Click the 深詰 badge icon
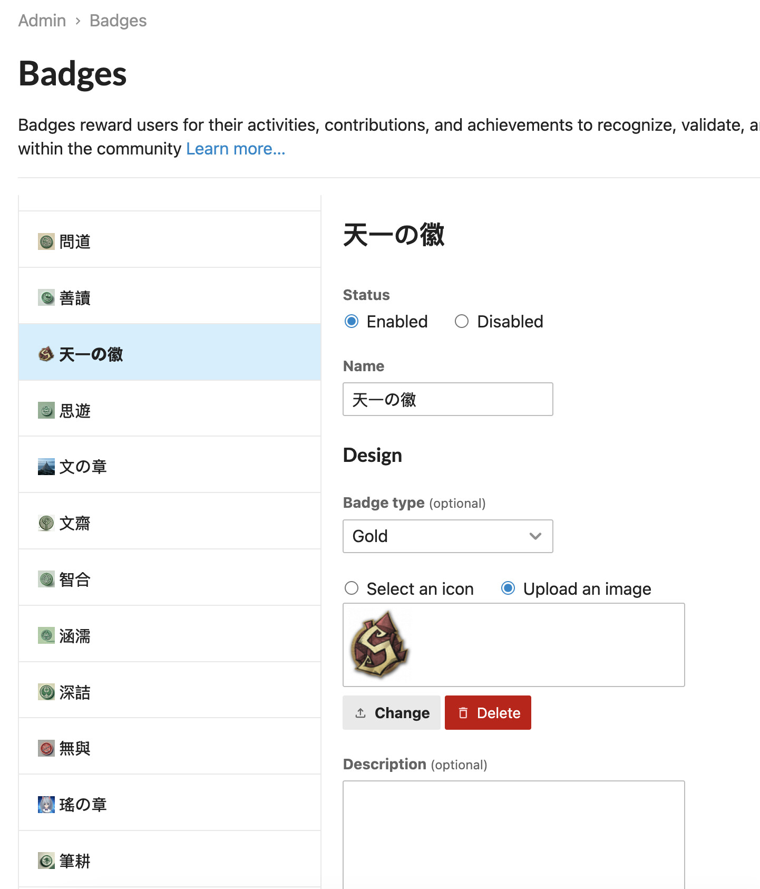Viewport: 760px width, 889px height. coord(46,692)
